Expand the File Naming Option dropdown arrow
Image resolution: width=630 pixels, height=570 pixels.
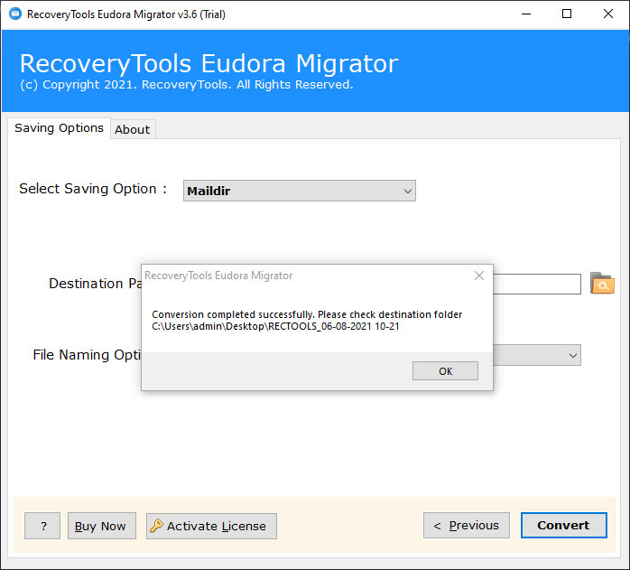[572, 355]
